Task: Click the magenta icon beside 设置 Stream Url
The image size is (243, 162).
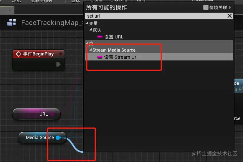Action: (100, 57)
